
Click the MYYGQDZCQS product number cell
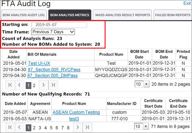coord(111,70)
